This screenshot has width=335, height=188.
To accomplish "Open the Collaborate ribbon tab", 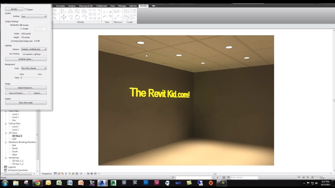I will (x=101, y=6).
